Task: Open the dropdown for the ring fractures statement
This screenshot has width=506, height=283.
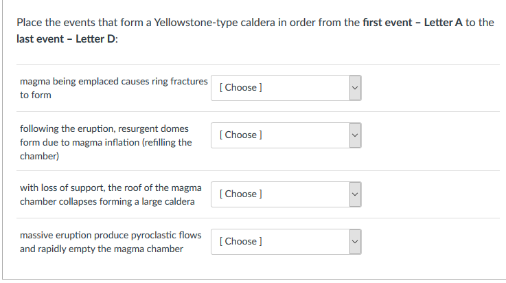Action: tap(286, 87)
